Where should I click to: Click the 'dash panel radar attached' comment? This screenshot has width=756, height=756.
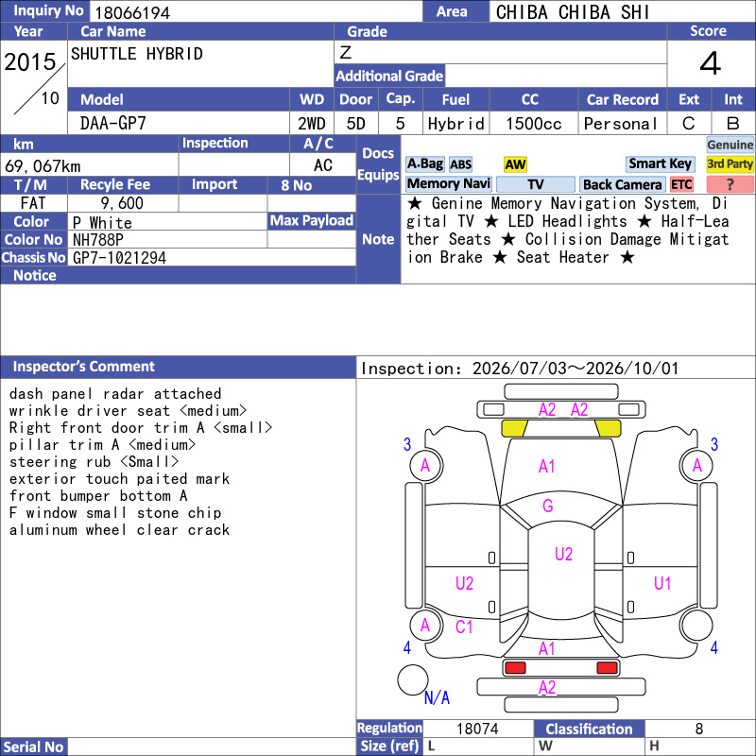[115, 394]
